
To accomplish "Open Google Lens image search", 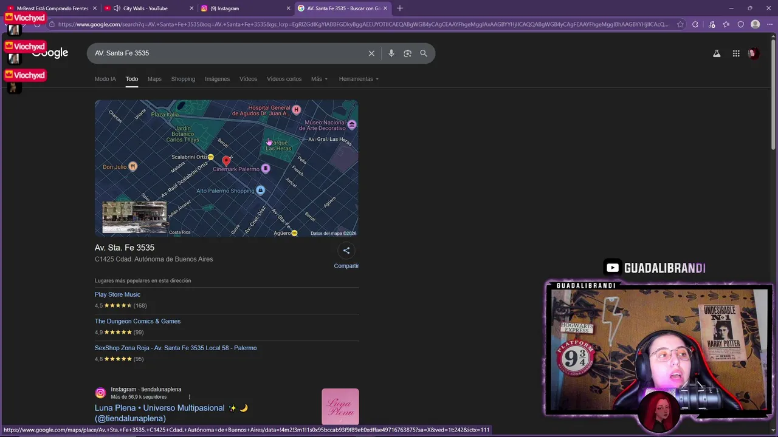I will [408, 53].
